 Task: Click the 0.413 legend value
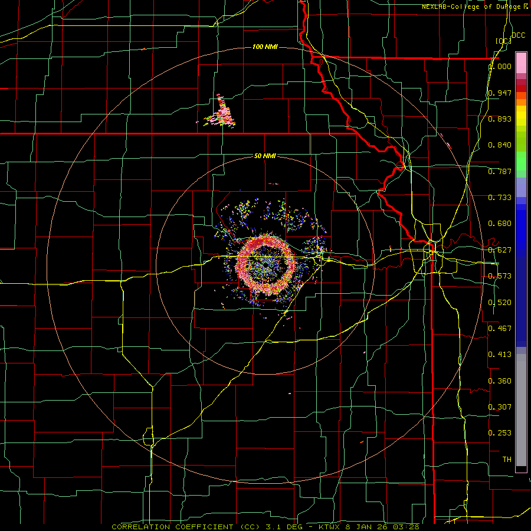pos(500,355)
